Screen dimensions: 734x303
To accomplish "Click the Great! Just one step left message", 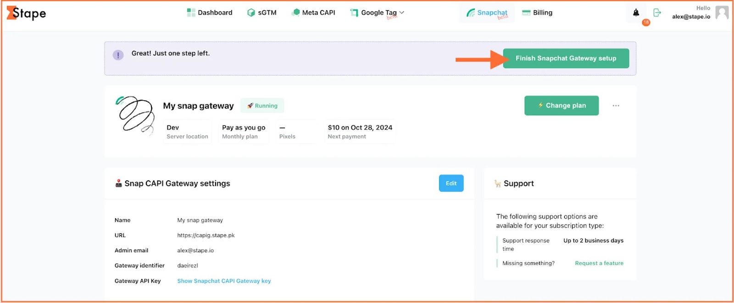I will point(171,53).
